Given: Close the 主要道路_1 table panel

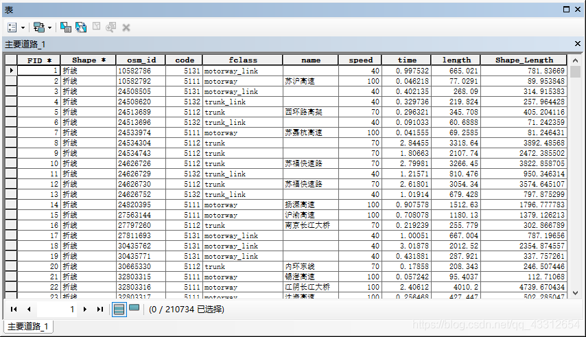Looking at the screenshot, I should pos(577,44).
